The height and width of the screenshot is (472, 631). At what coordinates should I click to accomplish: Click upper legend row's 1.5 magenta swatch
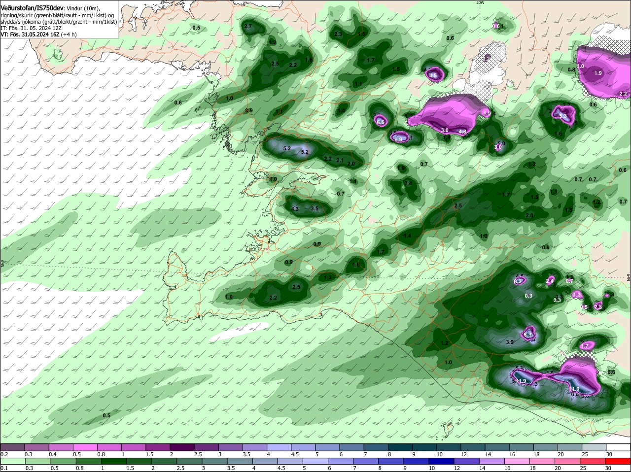[158, 447]
